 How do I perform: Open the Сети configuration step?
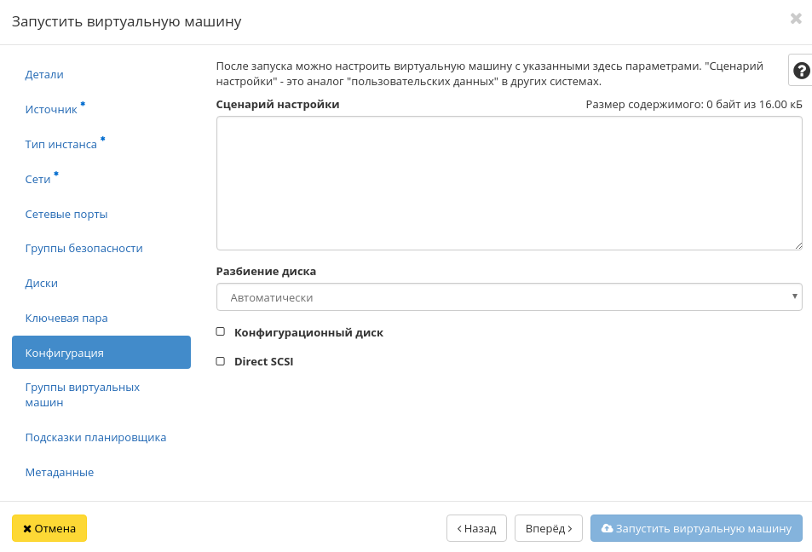click(x=38, y=179)
